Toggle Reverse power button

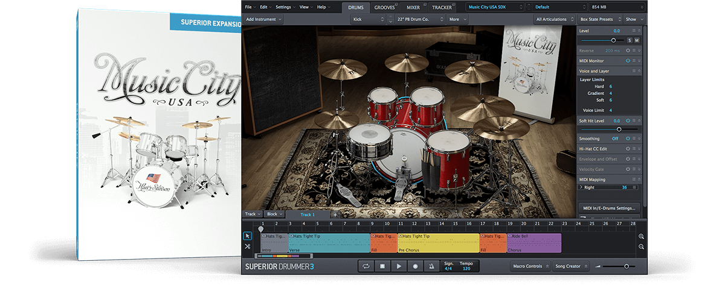628,51
